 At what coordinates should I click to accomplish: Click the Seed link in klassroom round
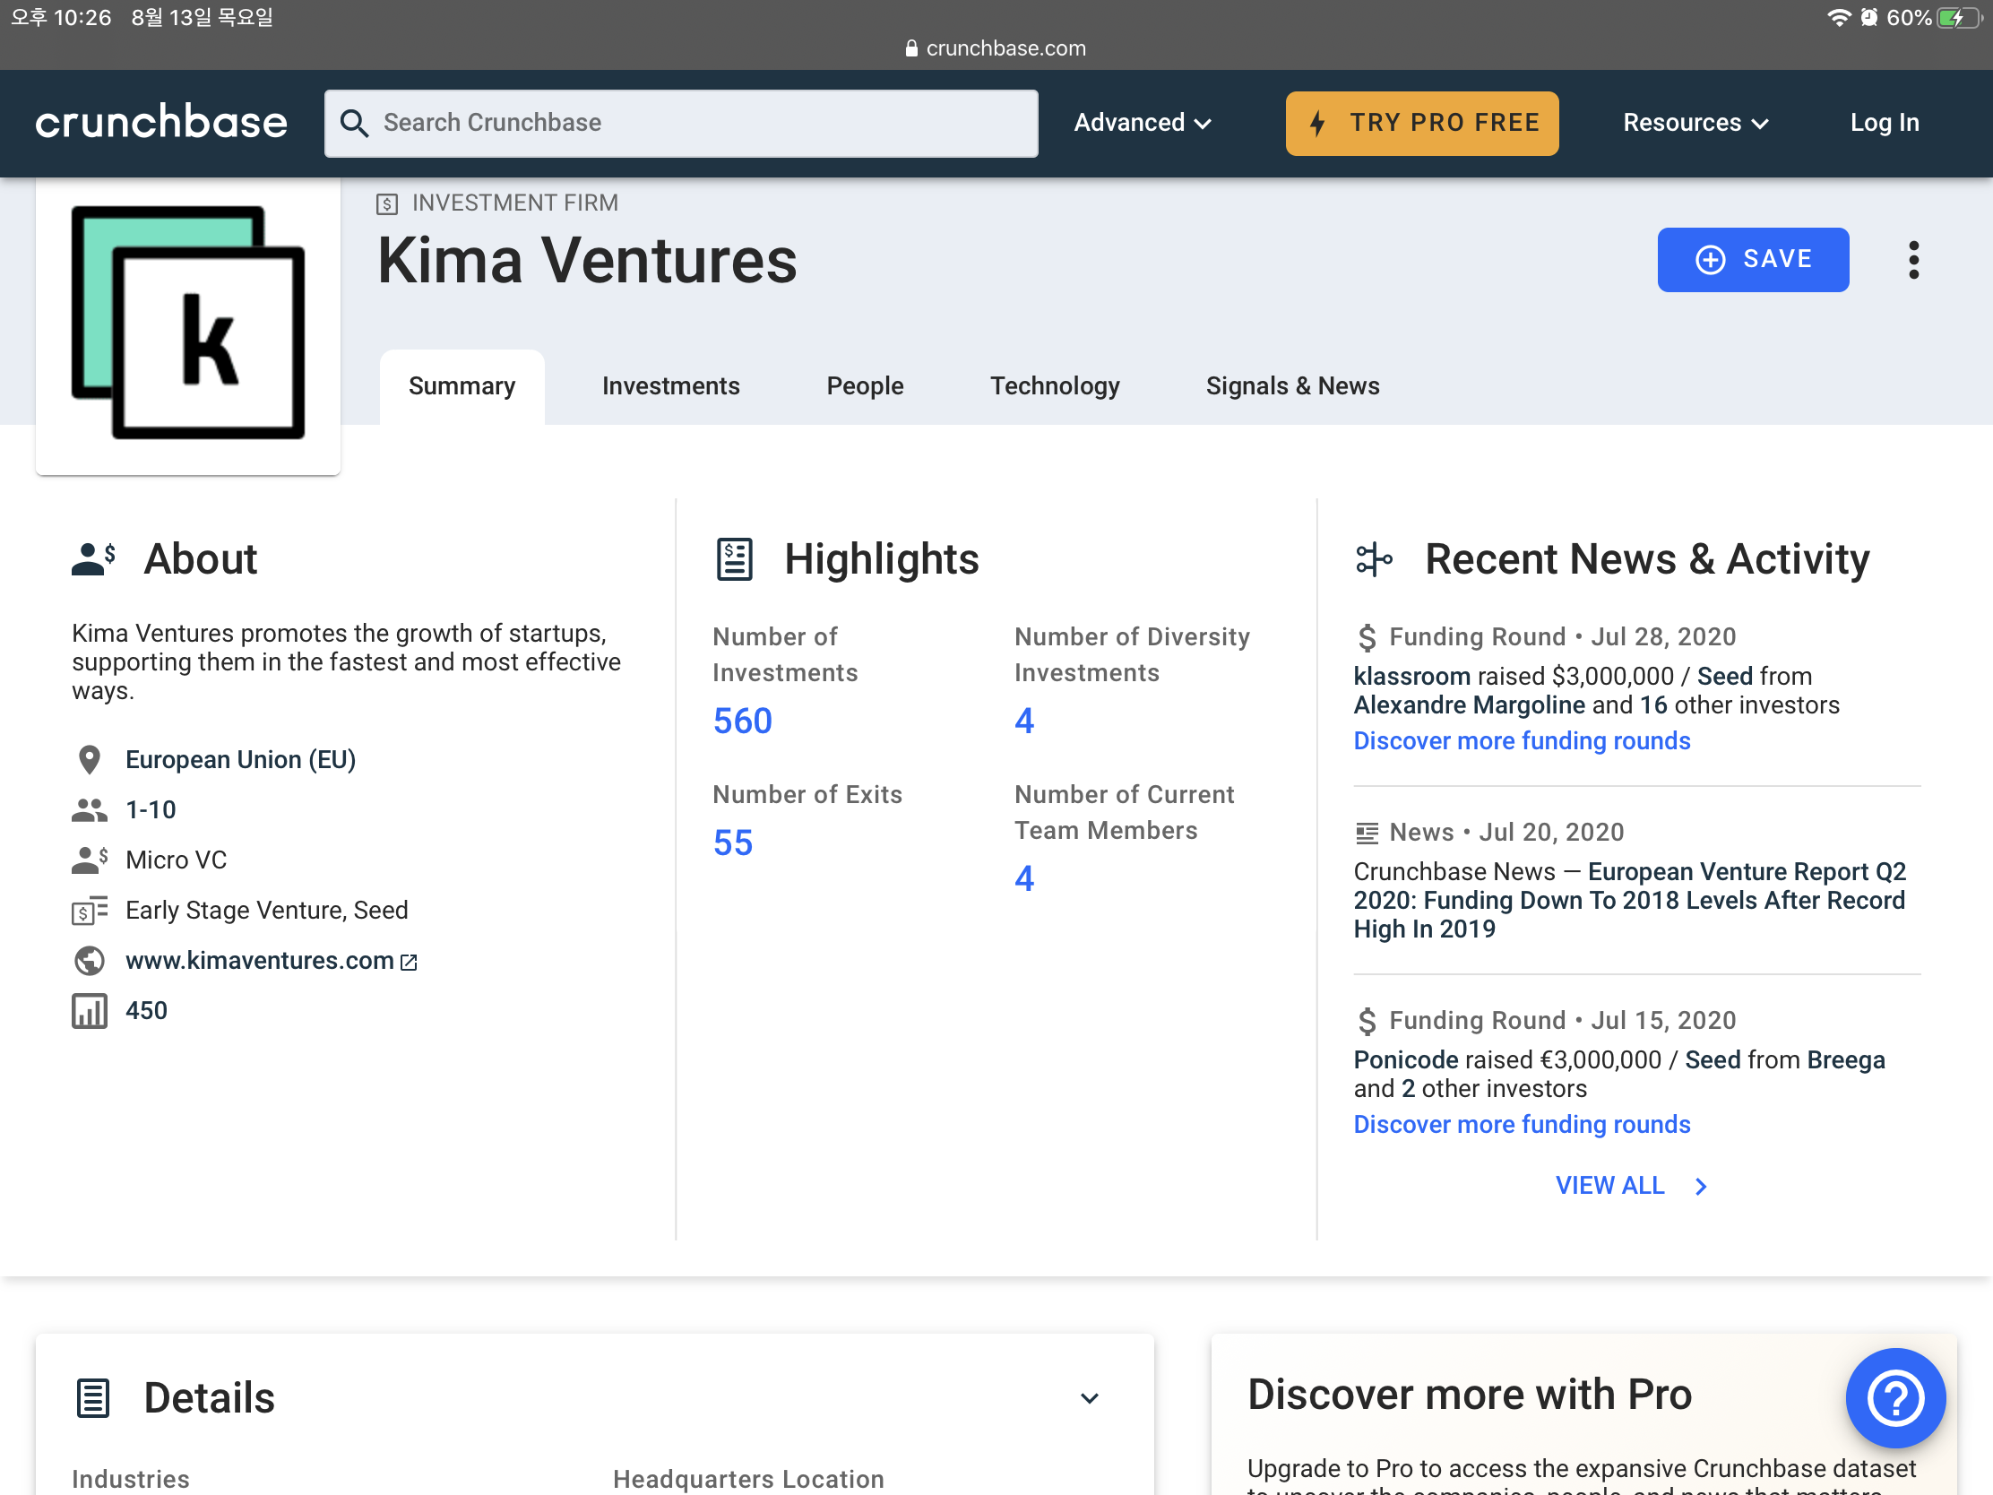1724,677
